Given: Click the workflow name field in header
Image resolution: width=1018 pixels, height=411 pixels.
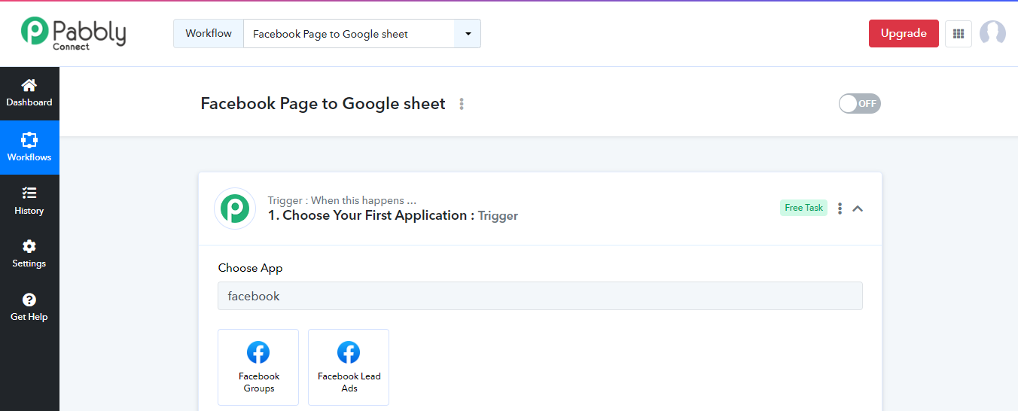Looking at the screenshot, I should pyautogui.click(x=349, y=34).
